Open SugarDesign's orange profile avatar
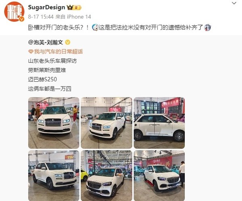The height and width of the screenshot is (201, 242). point(14,12)
